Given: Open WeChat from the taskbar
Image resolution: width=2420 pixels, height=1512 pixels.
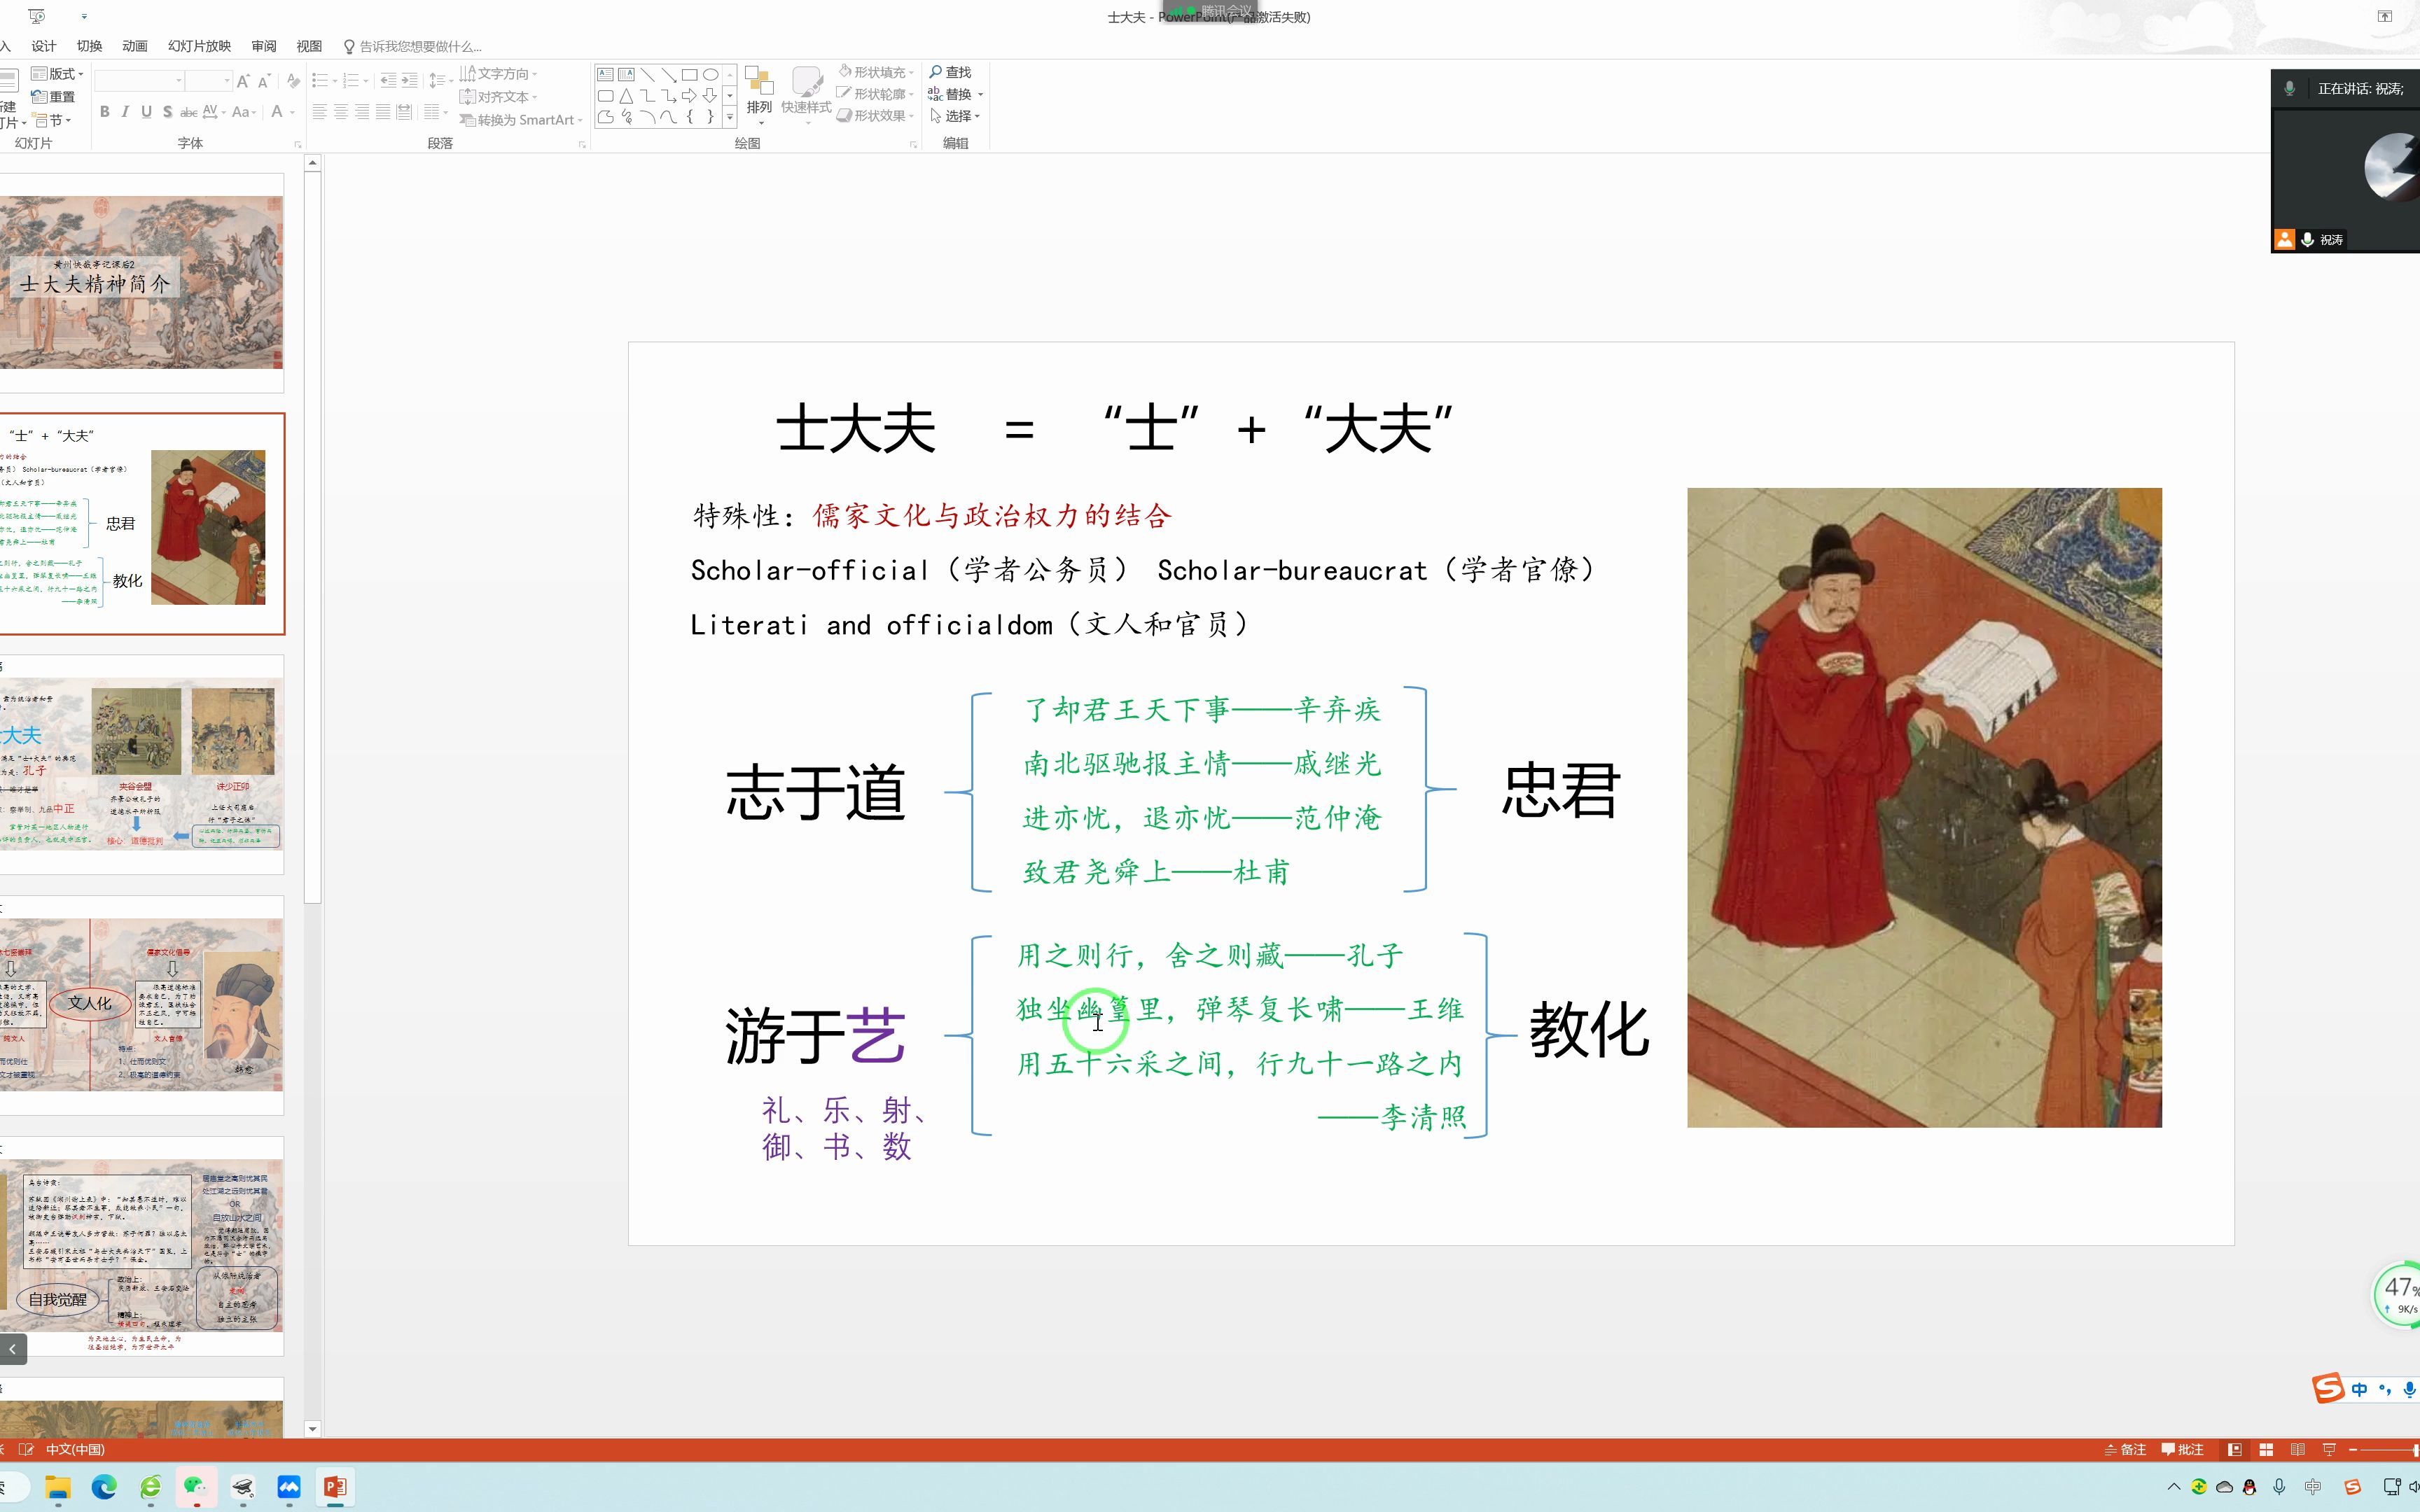Looking at the screenshot, I should tap(196, 1487).
